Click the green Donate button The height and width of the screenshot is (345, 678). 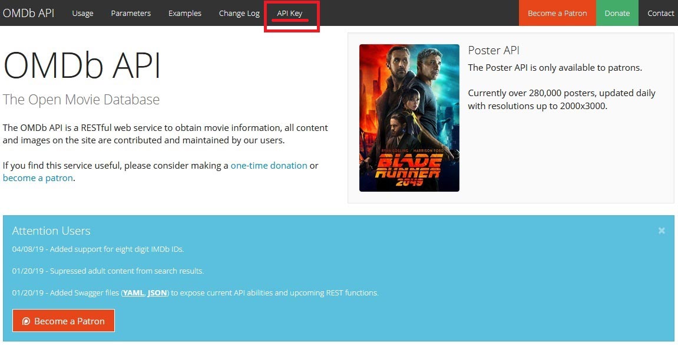point(617,13)
